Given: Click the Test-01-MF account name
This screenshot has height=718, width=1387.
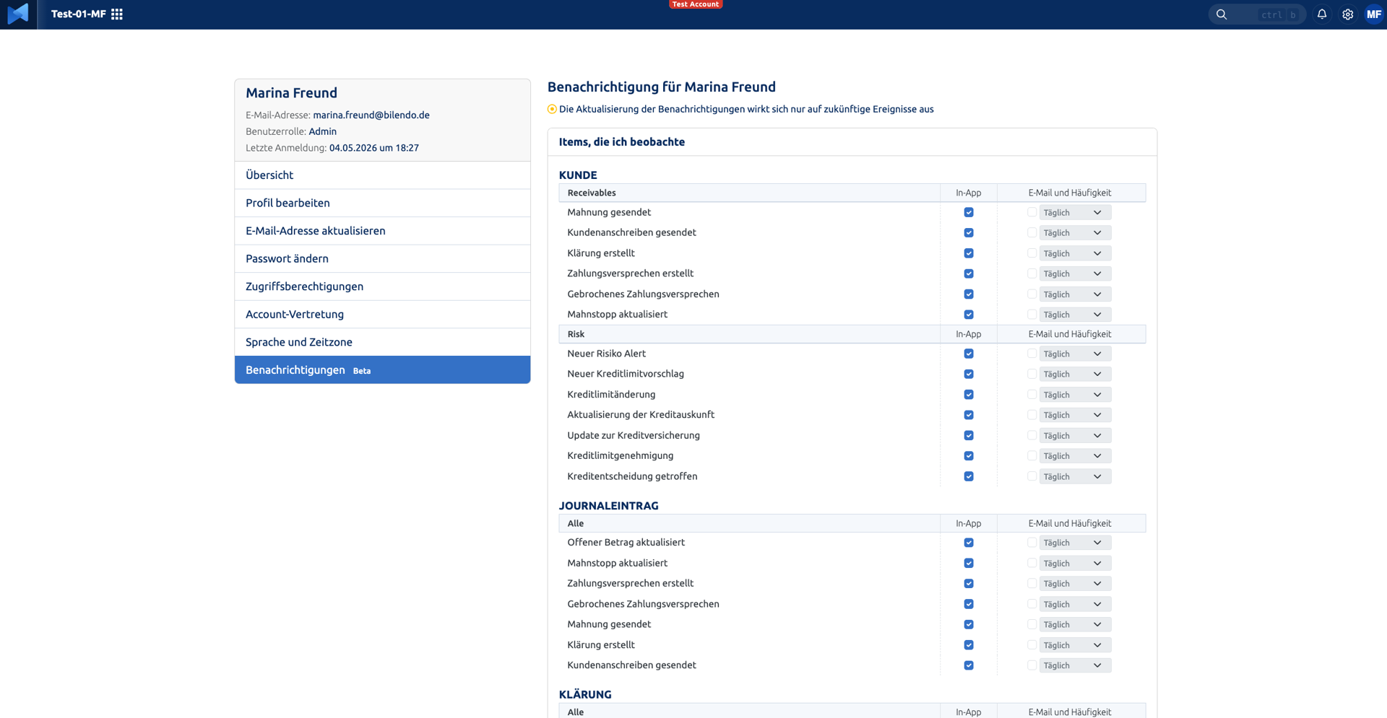Looking at the screenshot, I should tap(79, 14).
